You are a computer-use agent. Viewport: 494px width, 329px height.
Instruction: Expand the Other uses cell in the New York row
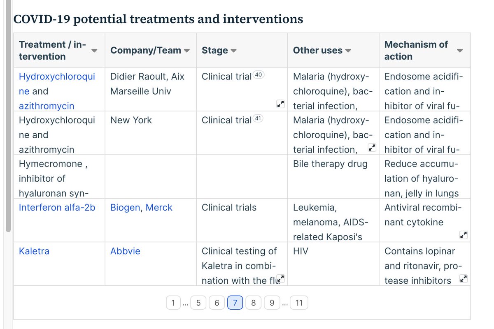(372, 147)
